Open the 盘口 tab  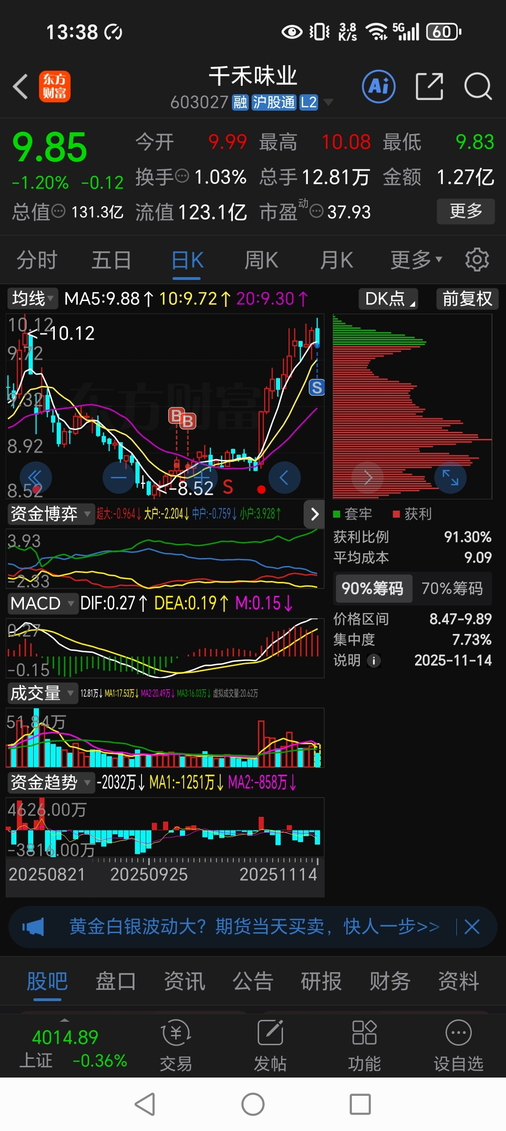click(x=116, y=981)
